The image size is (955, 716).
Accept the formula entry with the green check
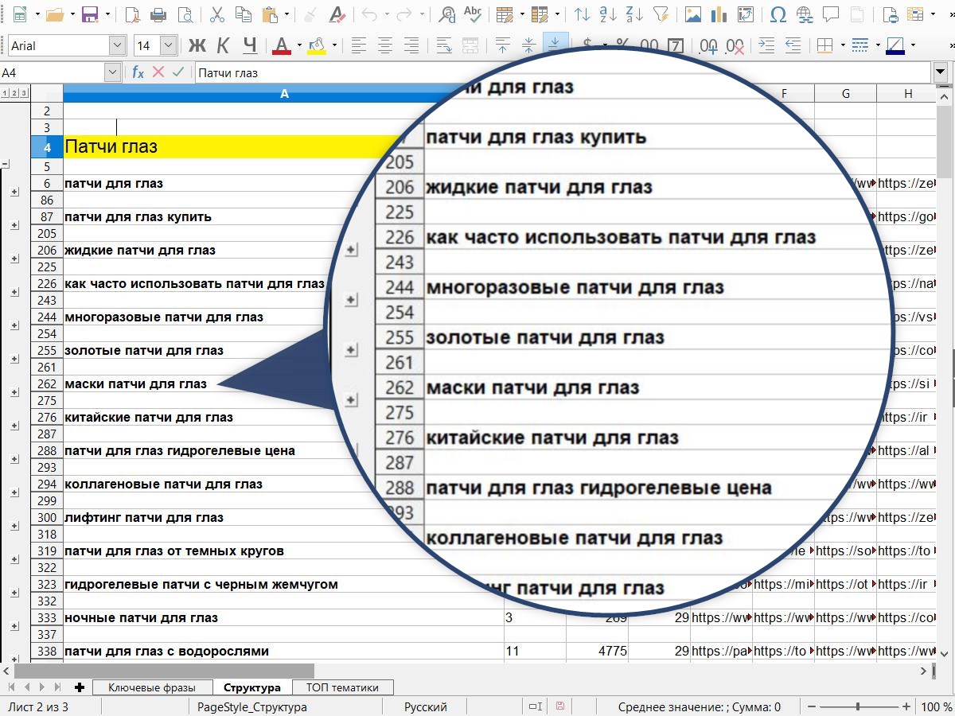(178, 72)
